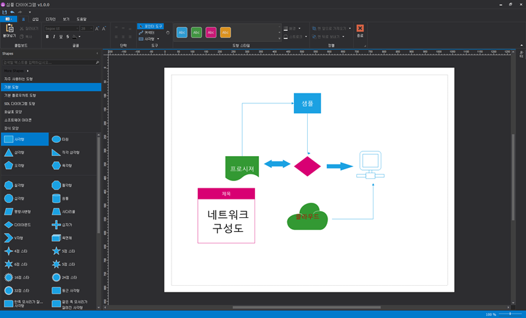Switch to the Insert ribbon tab
Screen dimensions: 526x318
(36, 19)
